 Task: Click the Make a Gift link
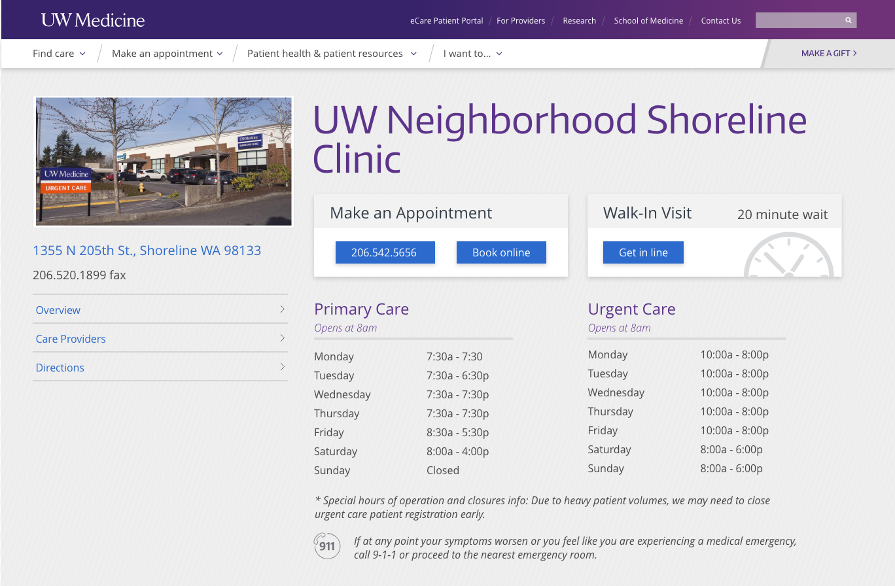pyautogui.click(x=829, y=54)
